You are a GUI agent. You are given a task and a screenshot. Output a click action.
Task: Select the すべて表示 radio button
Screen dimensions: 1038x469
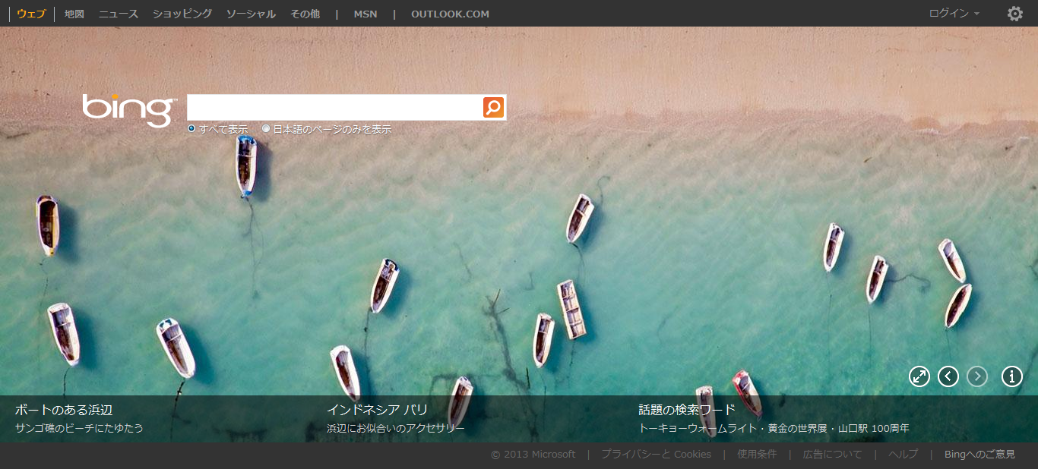[191, 129]
